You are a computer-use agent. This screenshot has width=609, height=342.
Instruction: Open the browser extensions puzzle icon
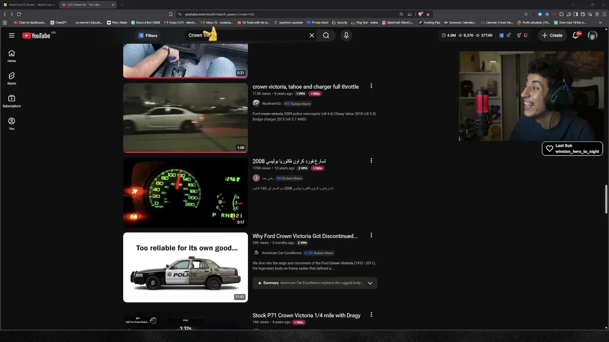(x=562, y=14)
